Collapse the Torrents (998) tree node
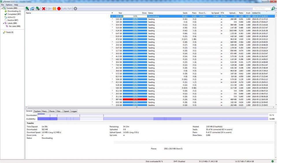 2,8
